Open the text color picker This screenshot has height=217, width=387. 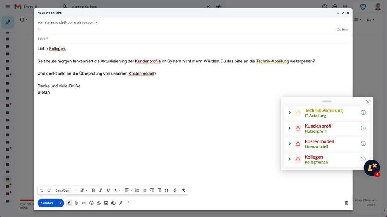[x=116, y=190]
